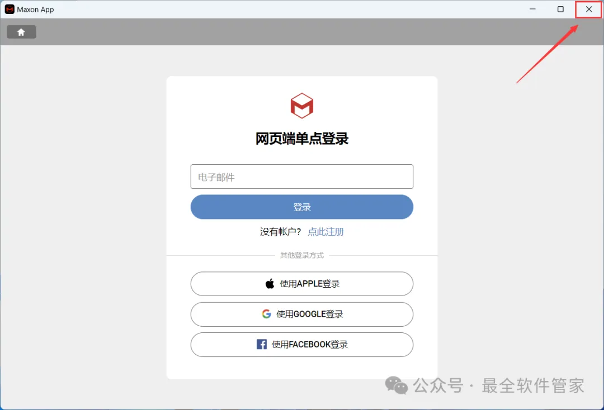This screenshot has height=410, width=604.
Task: Click the blue 登录 button
Action: [301, 207]
